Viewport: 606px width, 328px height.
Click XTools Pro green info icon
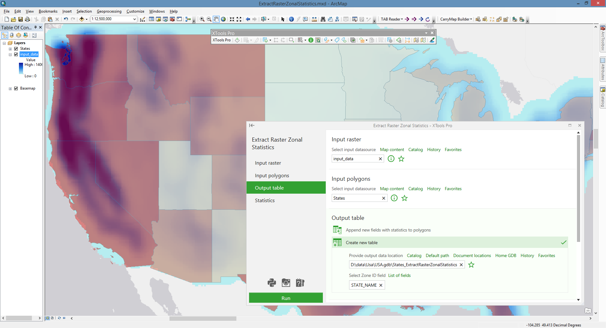(311, 40)
